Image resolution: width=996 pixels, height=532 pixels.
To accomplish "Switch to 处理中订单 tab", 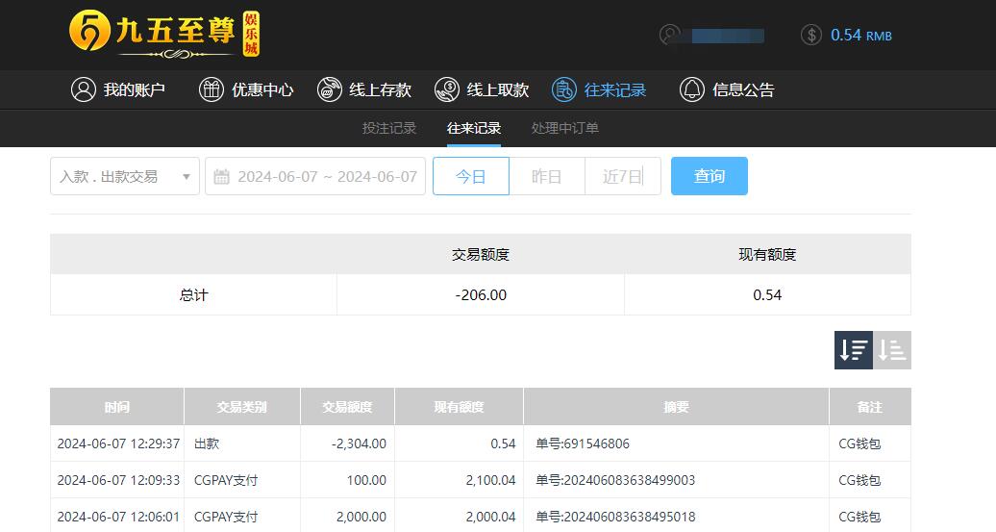I will coord(565,128).
